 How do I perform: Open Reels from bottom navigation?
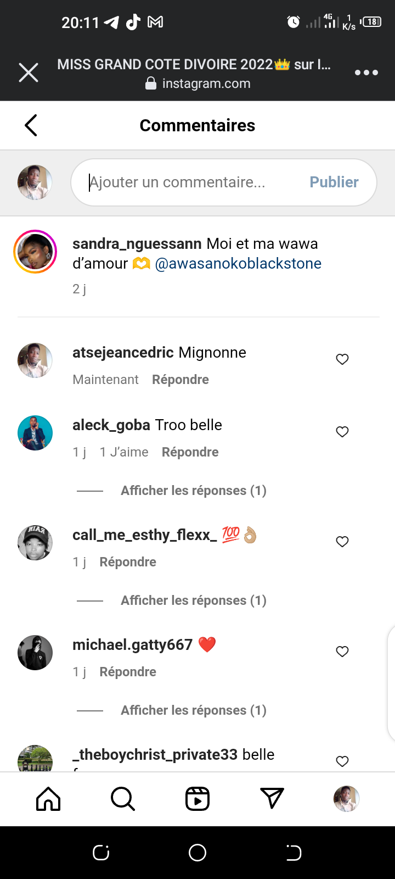[x=198, y=799]
